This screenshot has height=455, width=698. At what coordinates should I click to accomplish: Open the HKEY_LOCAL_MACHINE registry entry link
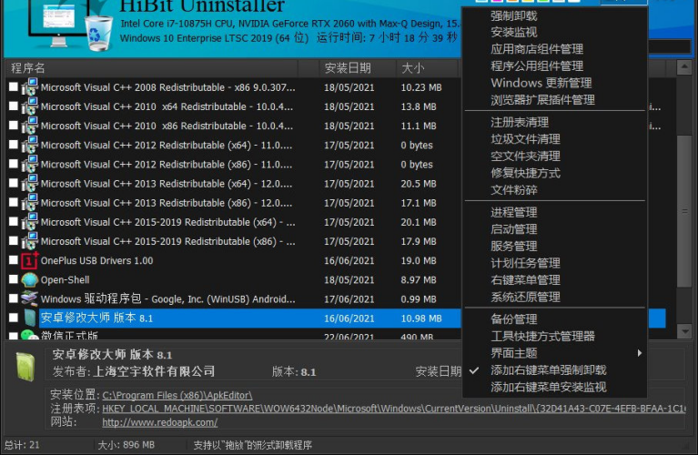[393, 409]
